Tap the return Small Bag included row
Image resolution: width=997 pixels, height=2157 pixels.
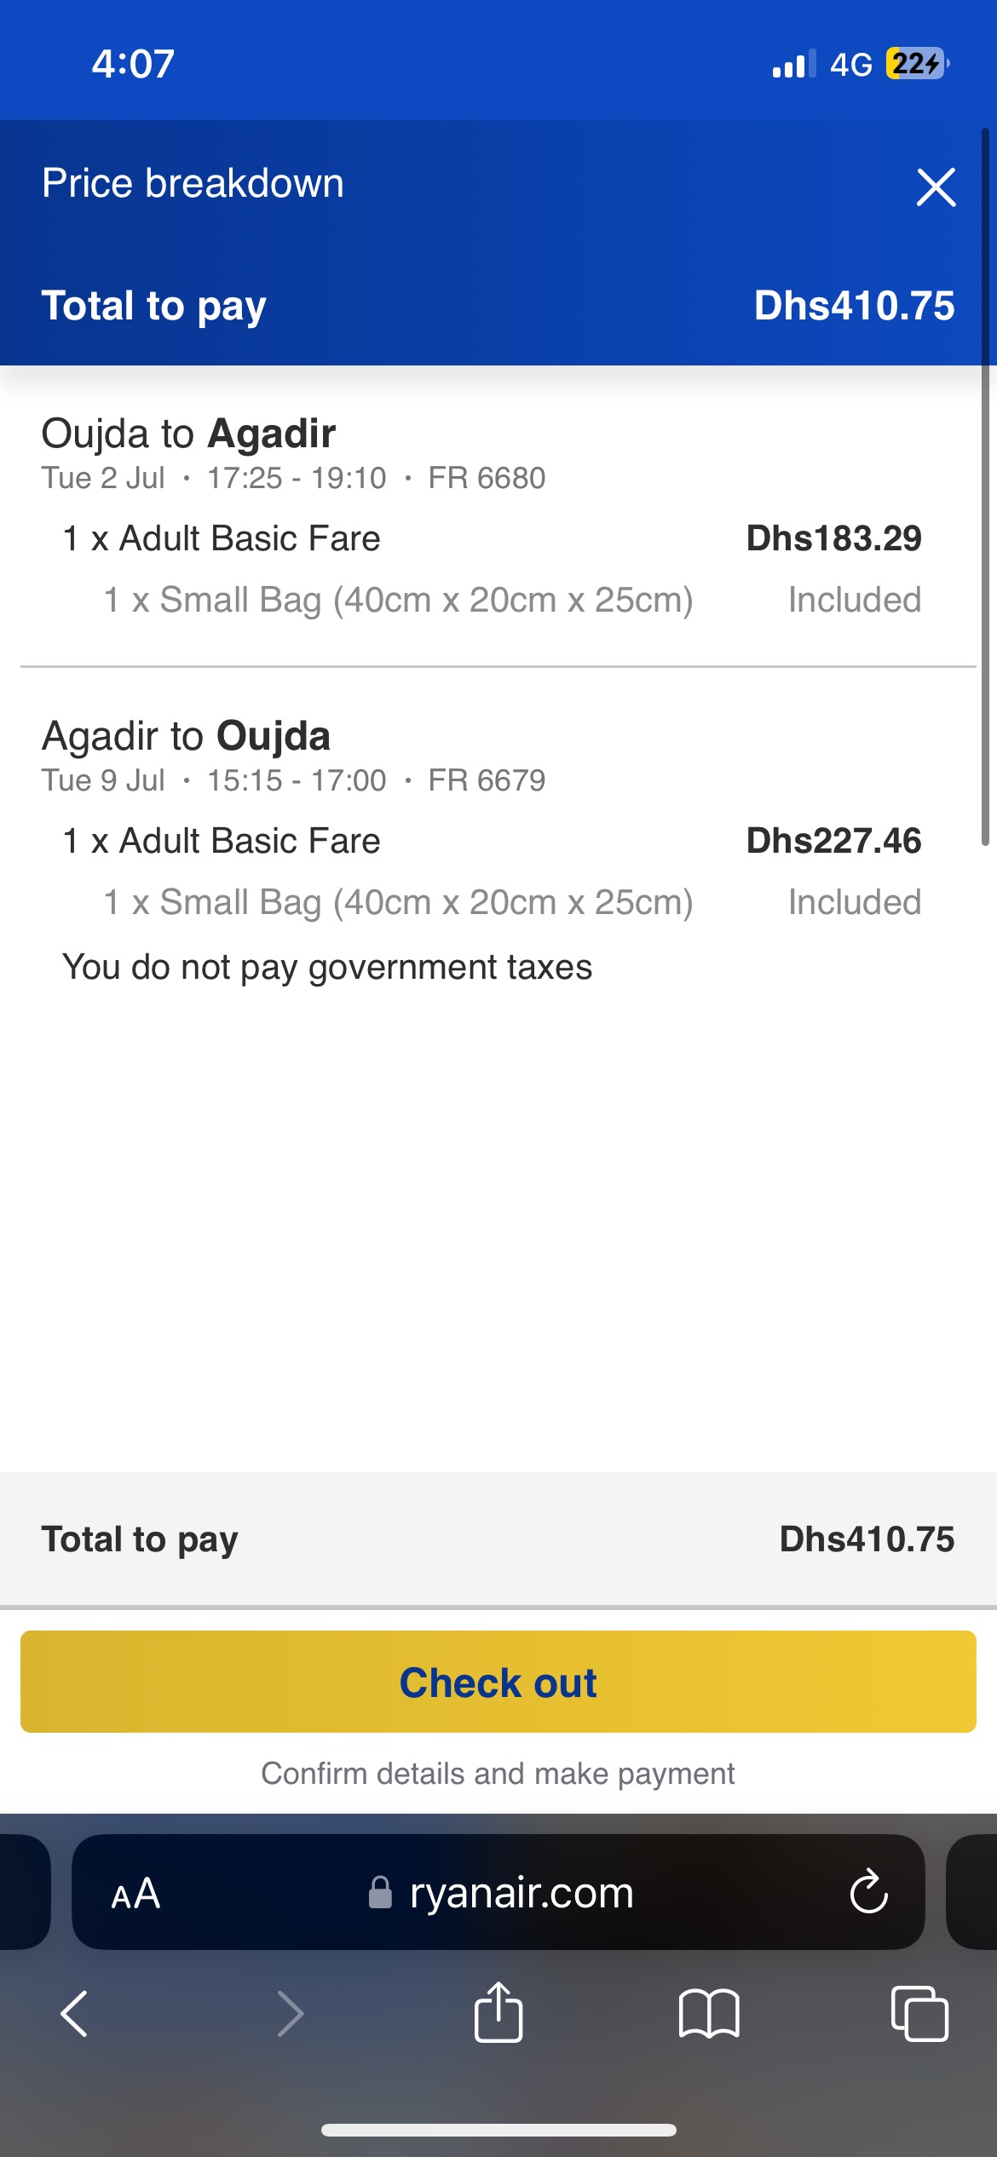pyautogui.click(x=398, y=902)
